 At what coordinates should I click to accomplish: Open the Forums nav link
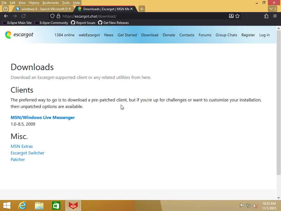pyautogui.click(x=205, y=35)
